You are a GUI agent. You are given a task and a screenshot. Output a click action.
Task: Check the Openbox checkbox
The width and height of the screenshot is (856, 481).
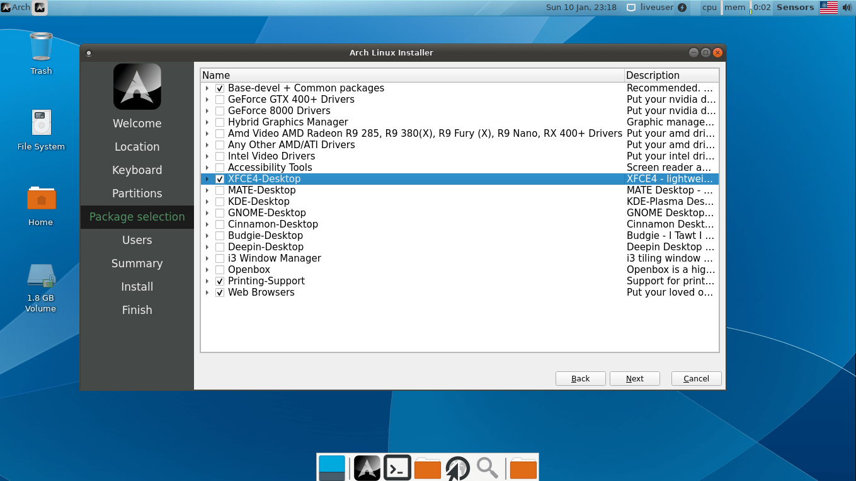(x=220, y=270)
